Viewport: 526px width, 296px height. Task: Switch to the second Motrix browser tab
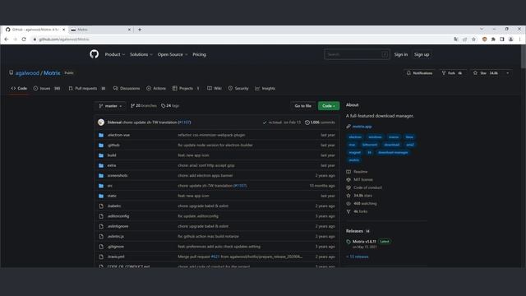100,30
